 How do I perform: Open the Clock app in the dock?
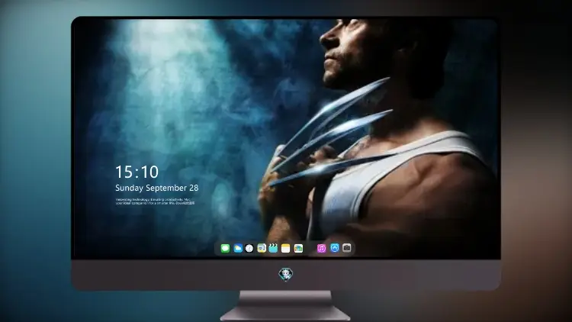pyautogui.click(x=249, y=249)
